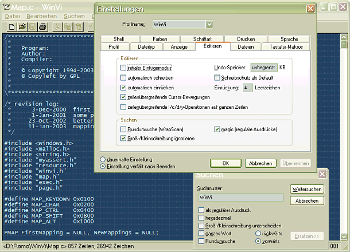Check Rundumsuche in Suchen dialog

pyautogui.click(x=201, y=241)
